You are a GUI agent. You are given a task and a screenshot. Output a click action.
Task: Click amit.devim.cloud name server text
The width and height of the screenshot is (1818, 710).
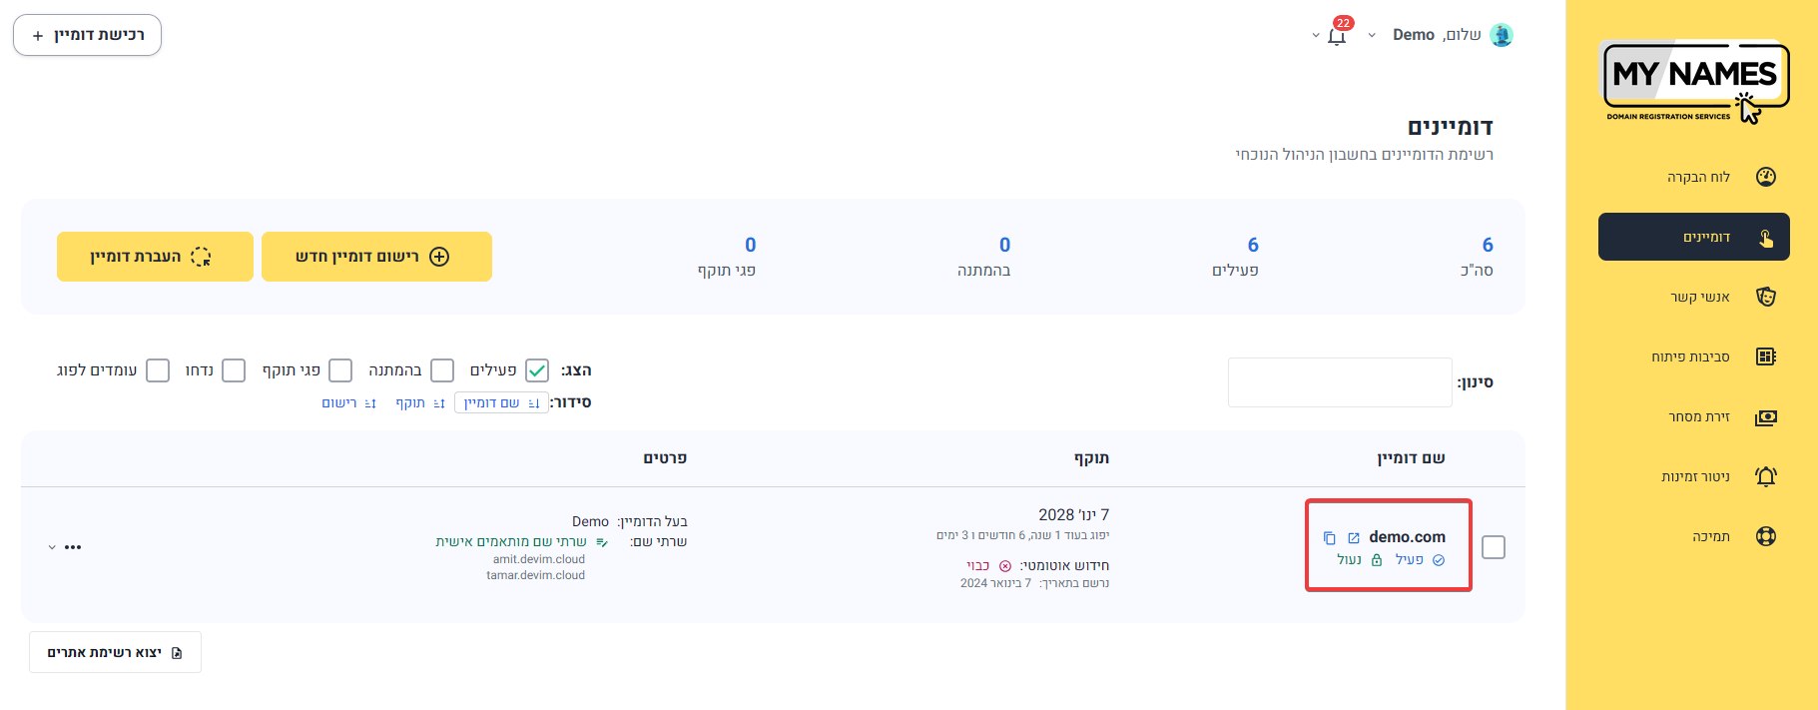click(x=539, y=559)
